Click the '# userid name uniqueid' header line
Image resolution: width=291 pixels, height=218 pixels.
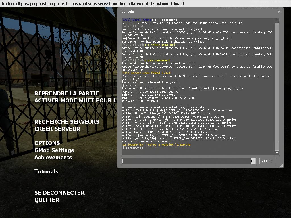[163, 107]
